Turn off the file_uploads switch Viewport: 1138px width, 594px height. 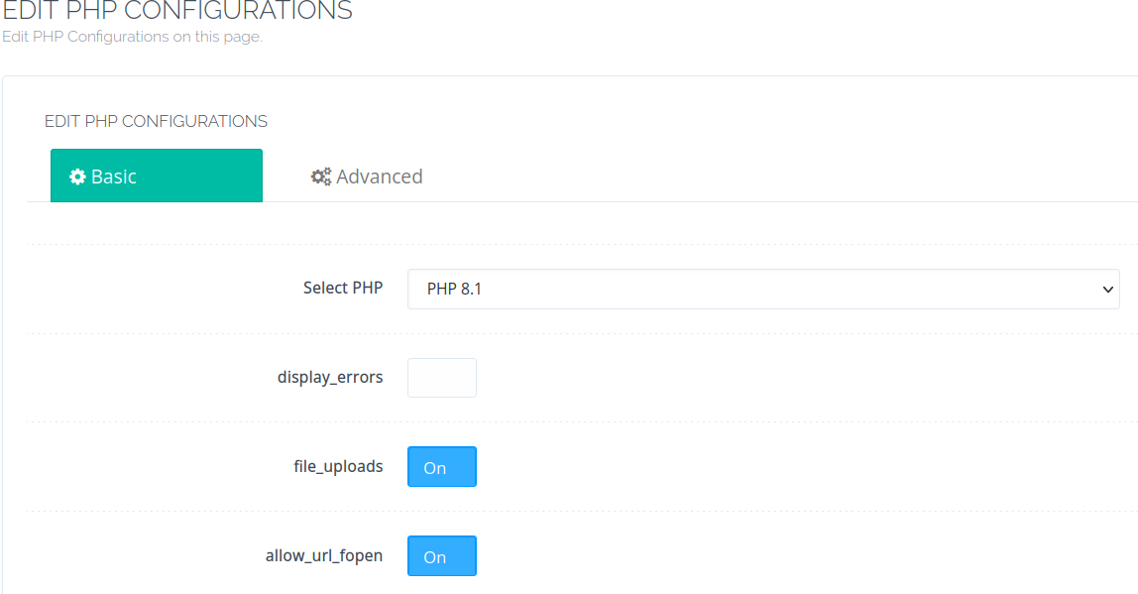(x=442, y=467)
